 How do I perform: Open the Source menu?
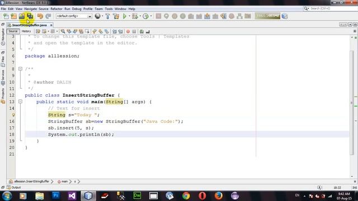(x=44, y=9)
